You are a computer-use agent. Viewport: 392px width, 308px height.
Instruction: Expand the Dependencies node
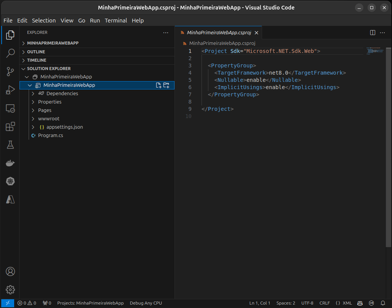click(x=33, y=94)
